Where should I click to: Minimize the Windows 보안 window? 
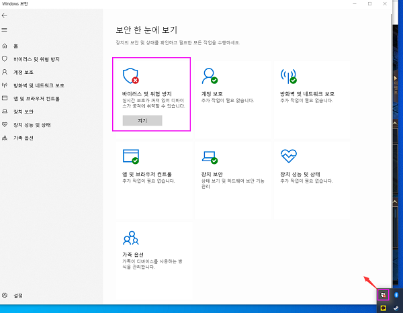click(x=355, y=3)
